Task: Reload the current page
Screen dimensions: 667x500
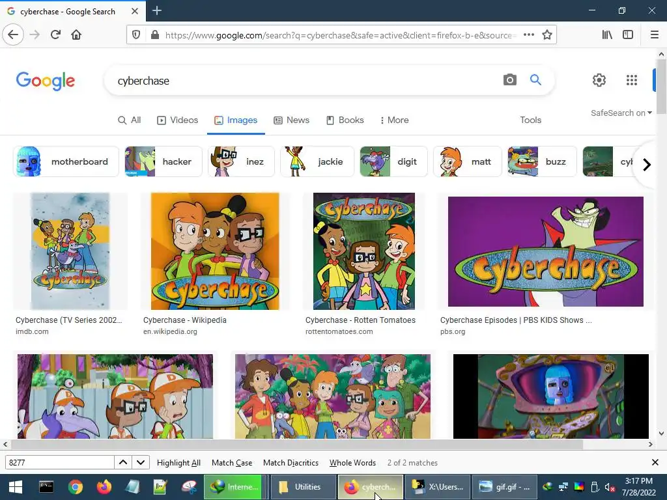Action: 55,35
